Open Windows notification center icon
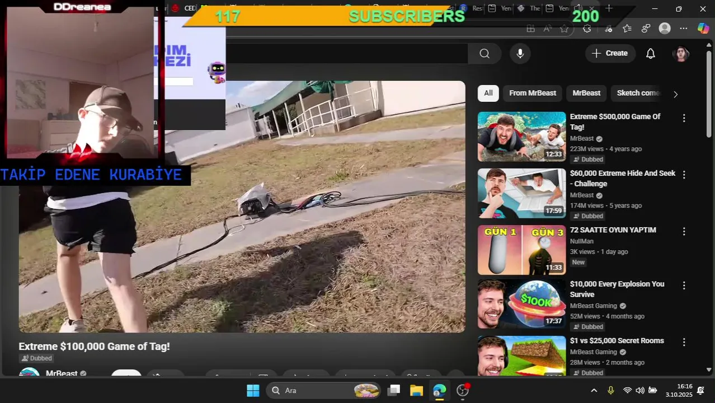Image resolution: width=715 pixels, height=403 pixels. tap(701, 390)
